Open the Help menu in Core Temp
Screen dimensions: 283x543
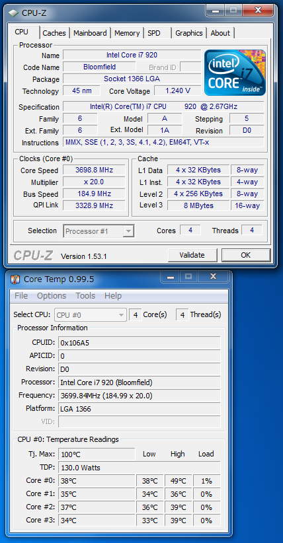point(113,296)
